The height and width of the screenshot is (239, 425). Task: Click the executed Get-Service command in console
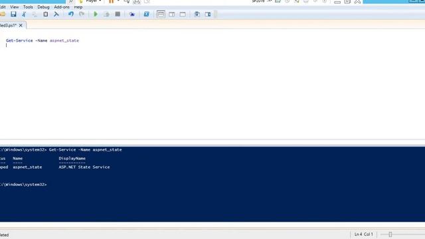(x=86, y=149)
